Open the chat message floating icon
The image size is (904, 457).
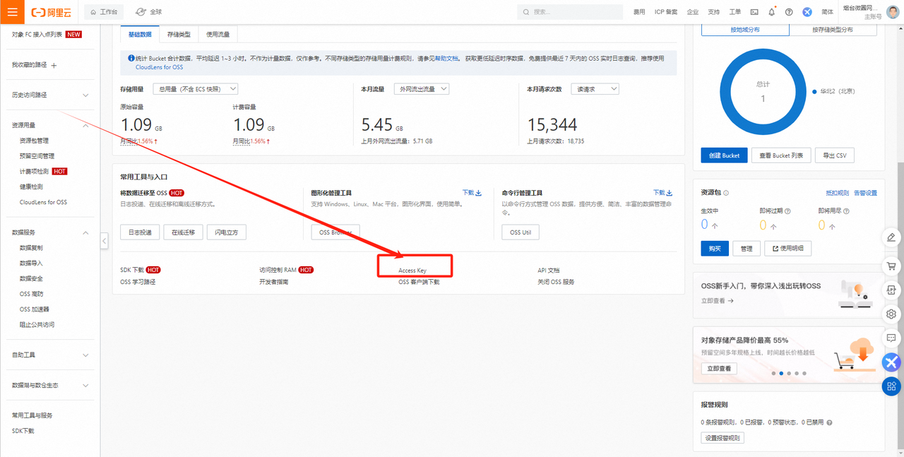(891, 338)
